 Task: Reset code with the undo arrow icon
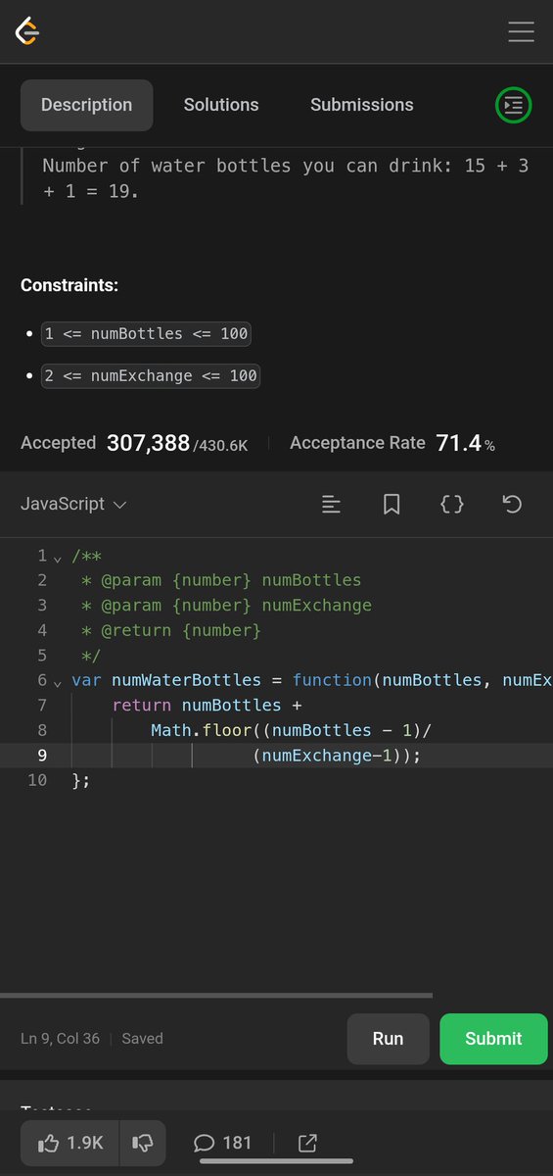click(x=512, y=505)
